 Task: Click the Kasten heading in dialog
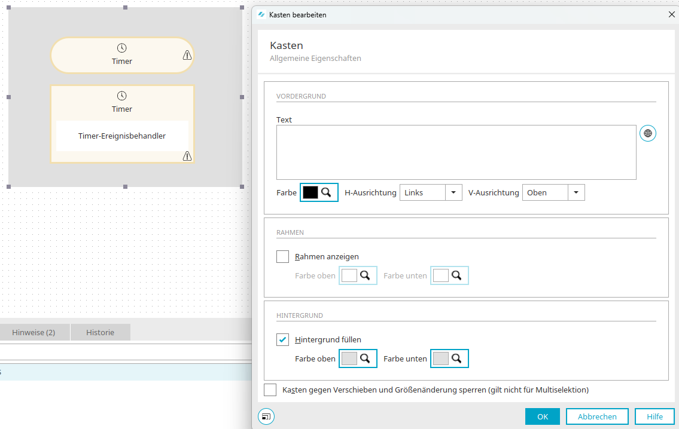[x=286, y=45]
